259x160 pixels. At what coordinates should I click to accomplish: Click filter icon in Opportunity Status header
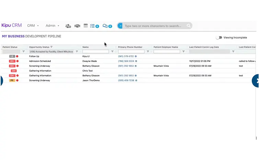click(51, 47)
